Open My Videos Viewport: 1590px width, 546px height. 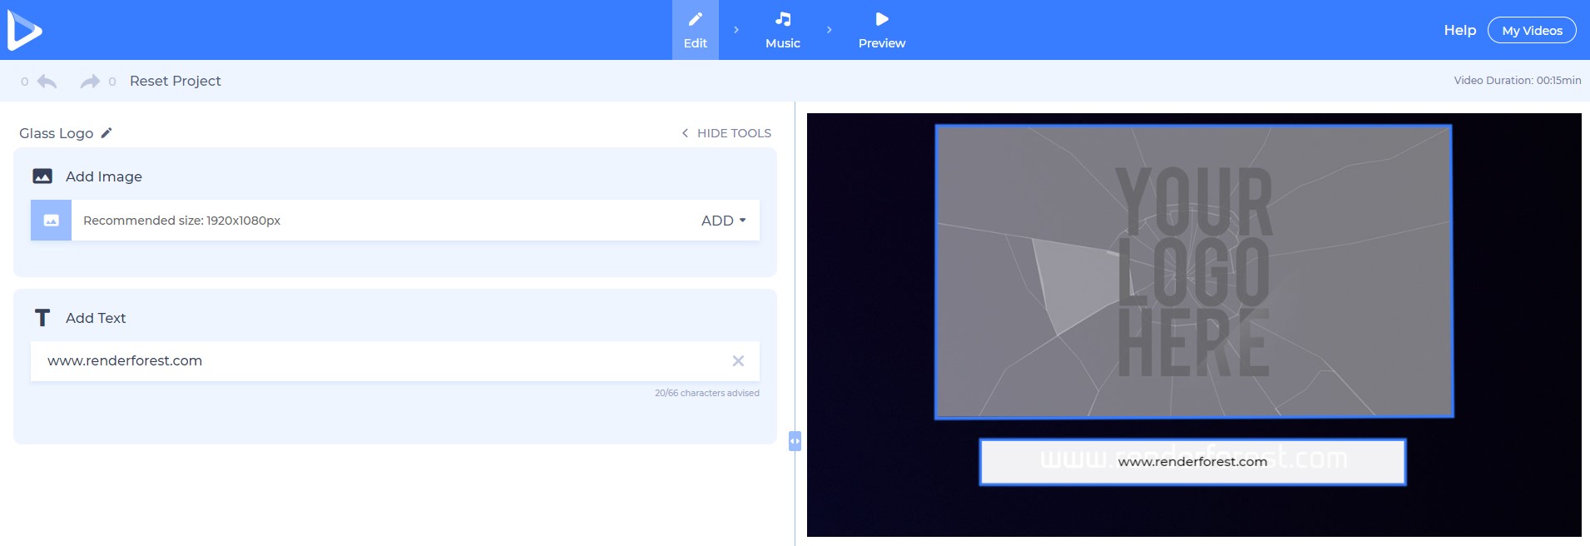click(x=1532, y=30)
